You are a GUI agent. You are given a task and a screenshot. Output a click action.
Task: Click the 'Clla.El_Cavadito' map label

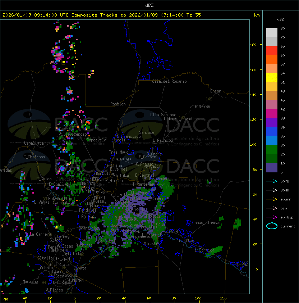181,119
